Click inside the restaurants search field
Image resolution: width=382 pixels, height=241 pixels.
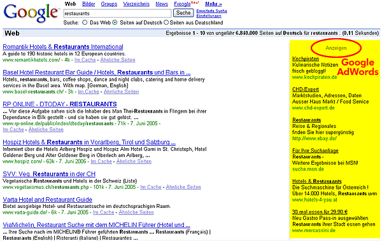117,13
